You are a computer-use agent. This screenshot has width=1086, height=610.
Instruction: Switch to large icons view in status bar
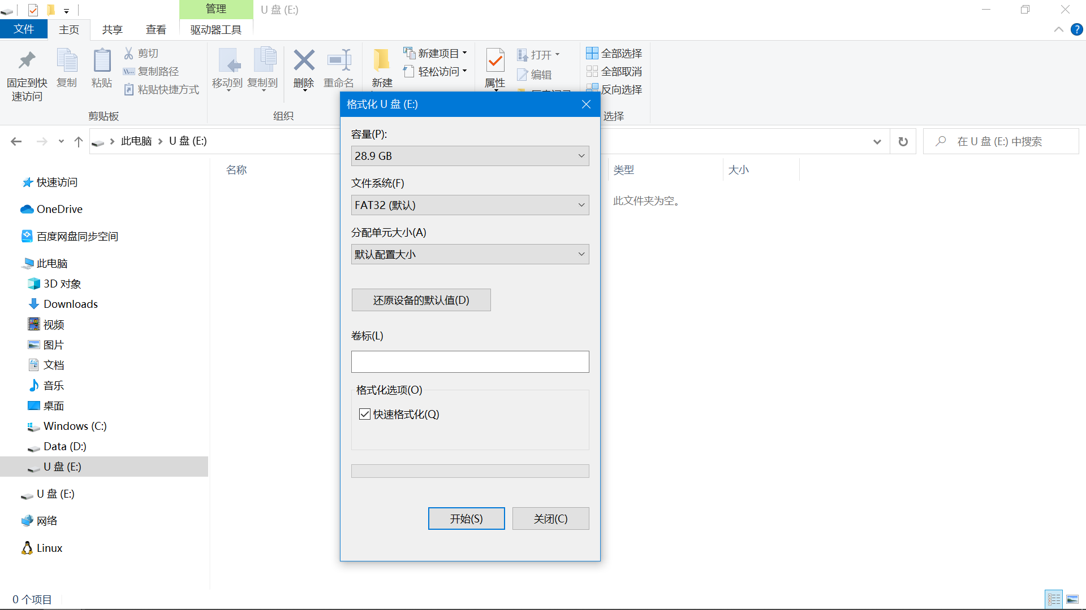click(1072, 599)
